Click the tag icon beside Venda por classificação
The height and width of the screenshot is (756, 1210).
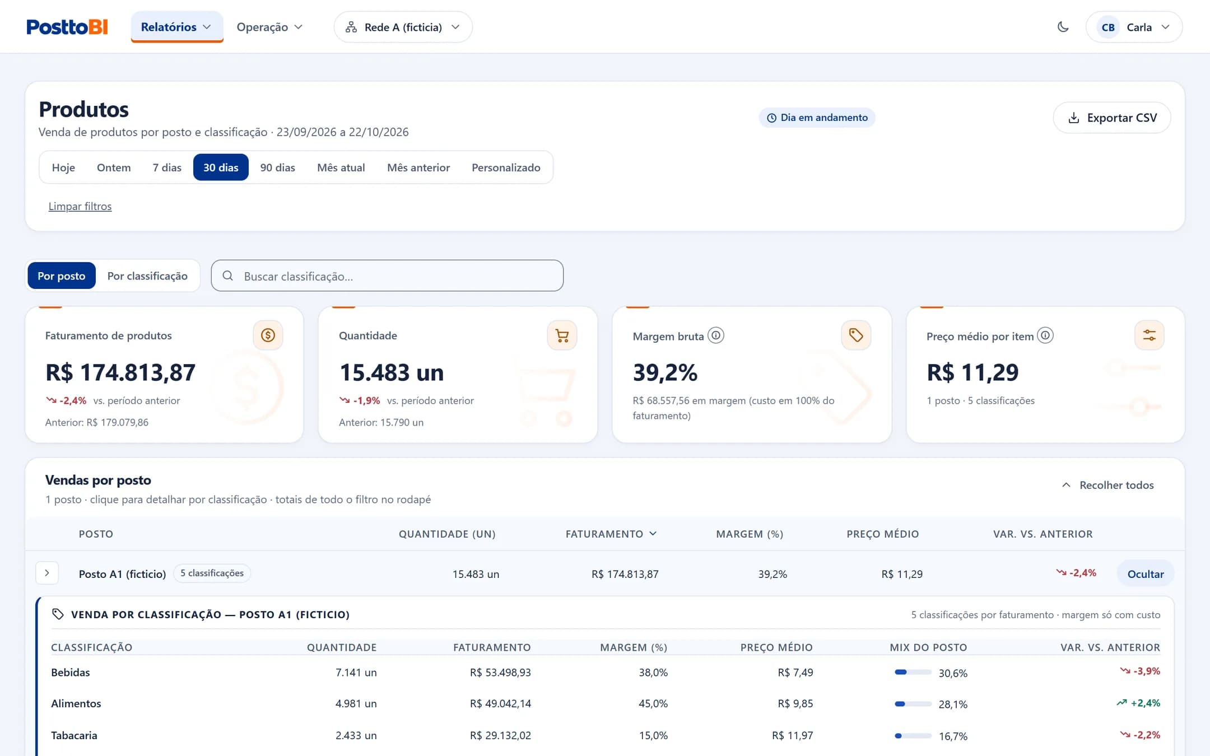click(58, 614)
